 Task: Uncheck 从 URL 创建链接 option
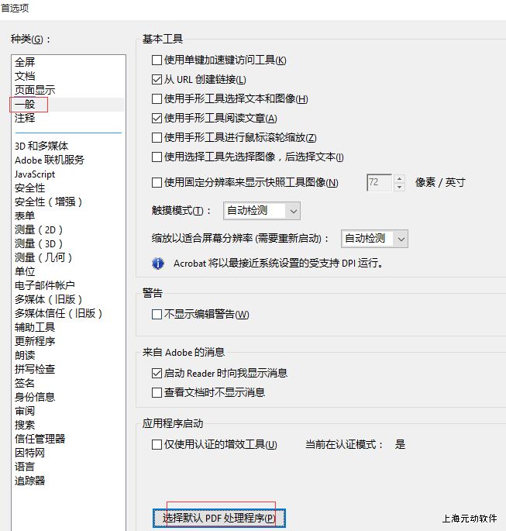pos(157,80)
